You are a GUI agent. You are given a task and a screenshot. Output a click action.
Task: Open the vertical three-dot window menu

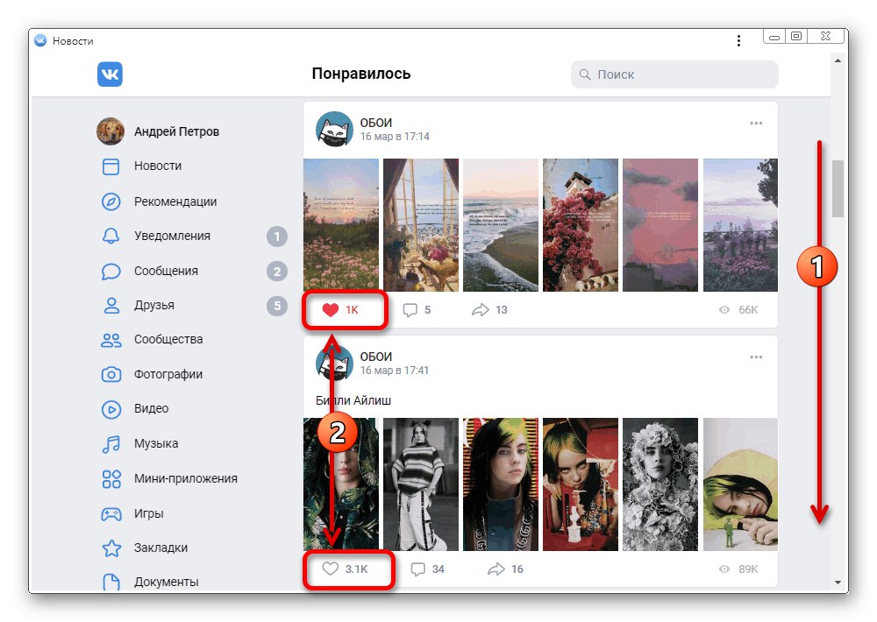click(738, 41)
